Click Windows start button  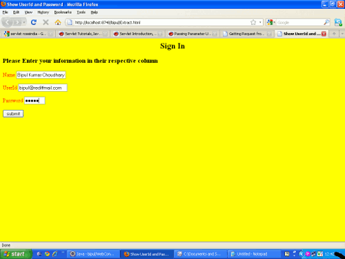pyautogui.click(x=16, y=254)
